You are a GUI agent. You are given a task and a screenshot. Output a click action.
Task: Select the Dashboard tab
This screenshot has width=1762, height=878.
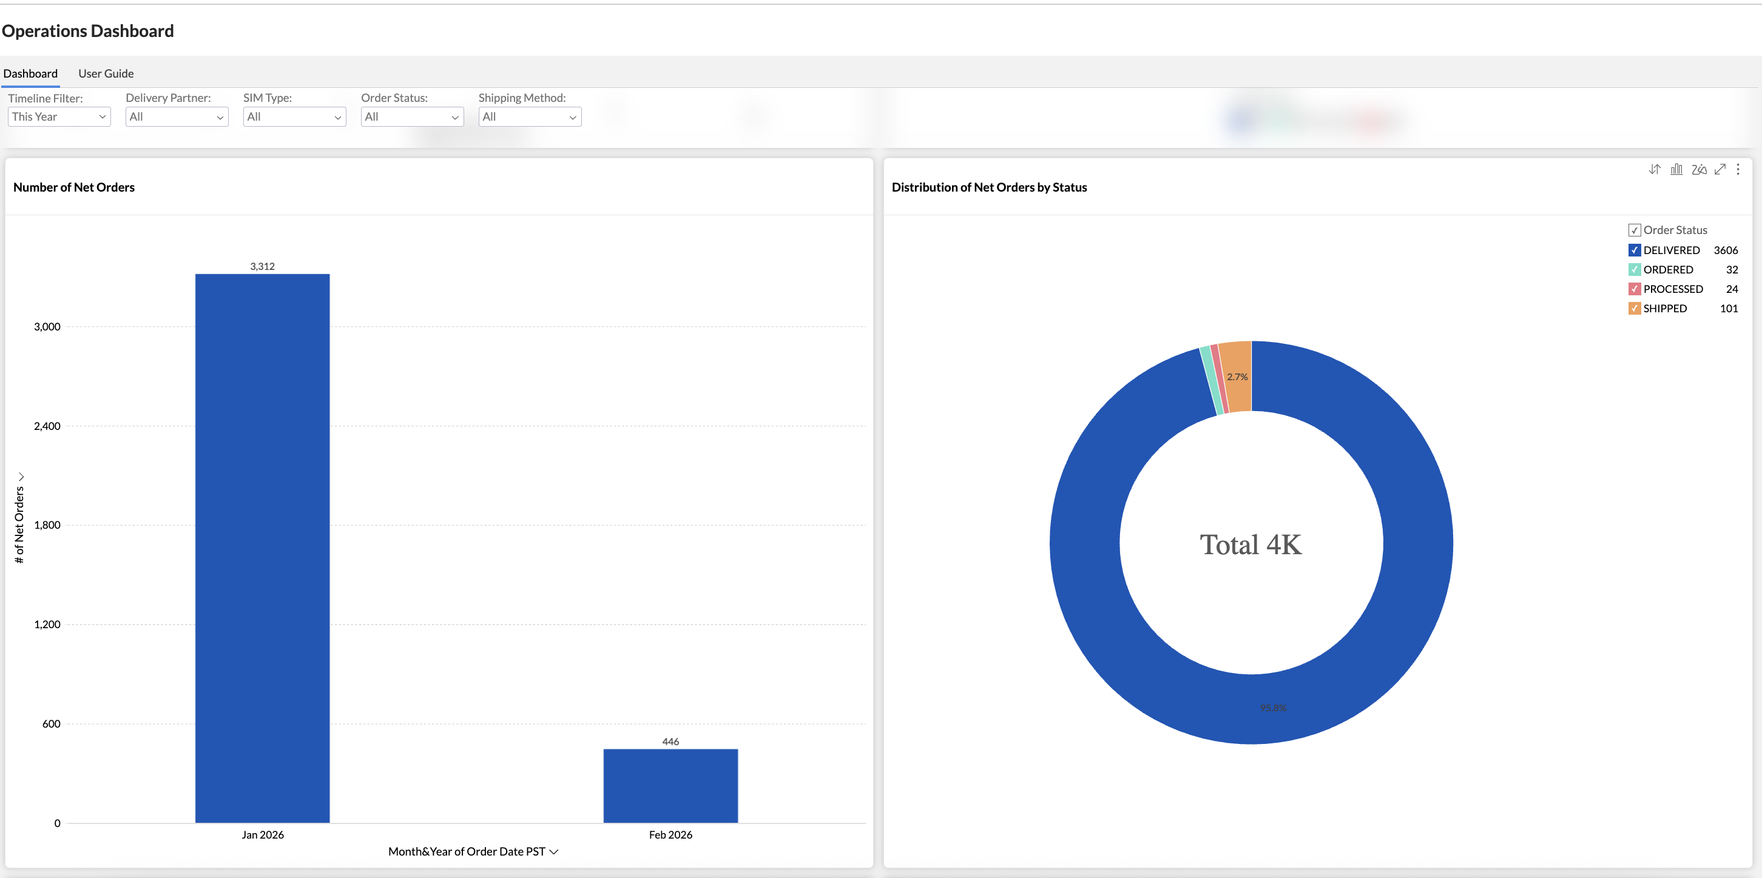coord(30,73)
